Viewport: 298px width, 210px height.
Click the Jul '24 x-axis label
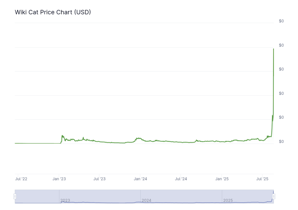point(181,179)
